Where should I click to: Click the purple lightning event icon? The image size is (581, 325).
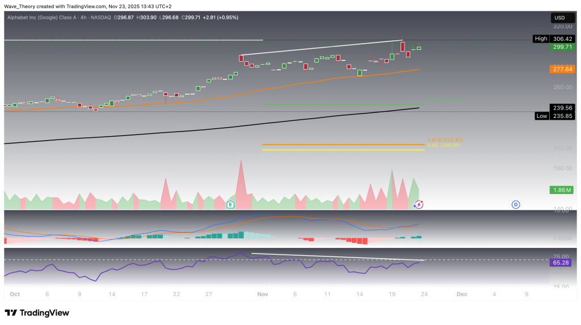[419, 204]
